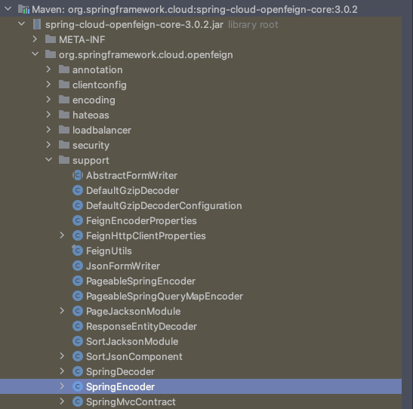This screenshot has height=409, width=413.
Task: Expand the security package
Action: point(48,144)
